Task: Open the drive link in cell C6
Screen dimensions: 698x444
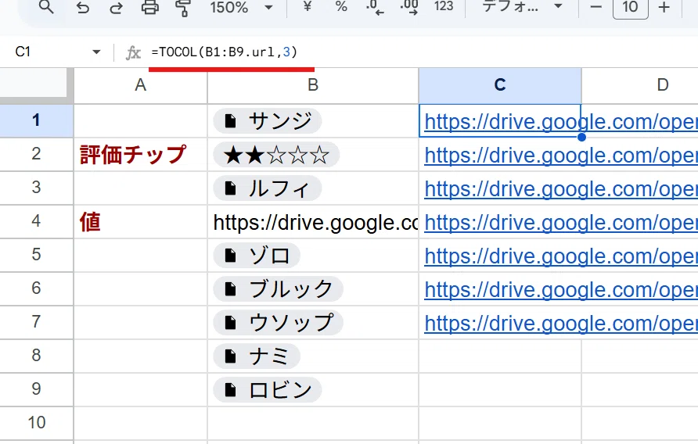Action: tap(561, 290)
